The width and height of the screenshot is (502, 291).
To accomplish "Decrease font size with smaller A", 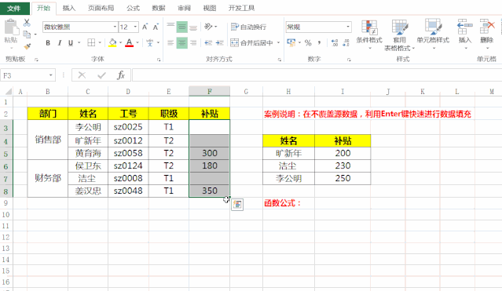I will [x=156, y=27].
